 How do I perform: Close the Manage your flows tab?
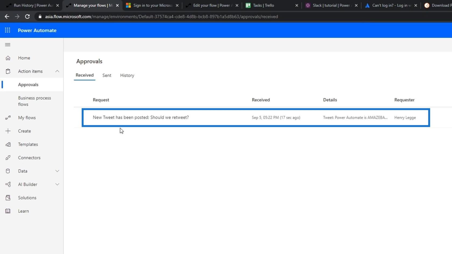click(117, 5)
